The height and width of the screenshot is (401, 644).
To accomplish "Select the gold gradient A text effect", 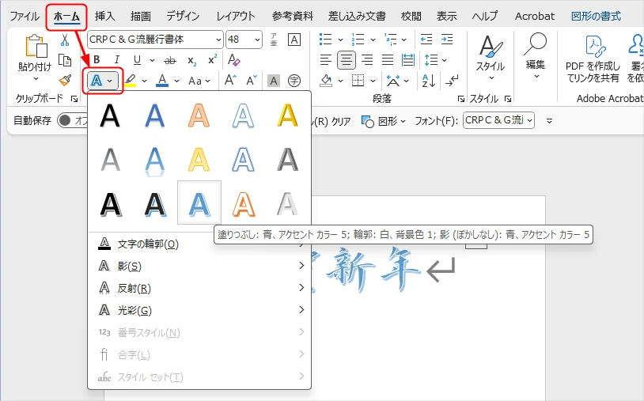I will tap(287, 115).
